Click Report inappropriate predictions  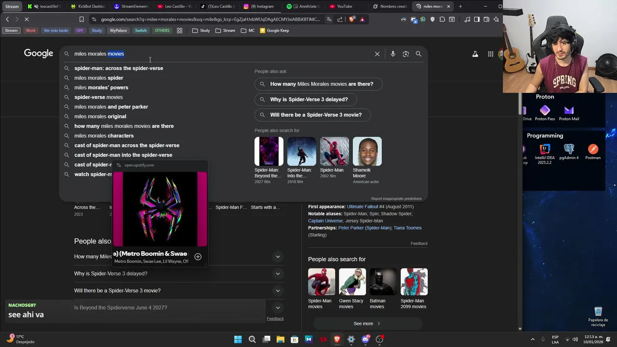pyautogui.click(x=396, y=199)
